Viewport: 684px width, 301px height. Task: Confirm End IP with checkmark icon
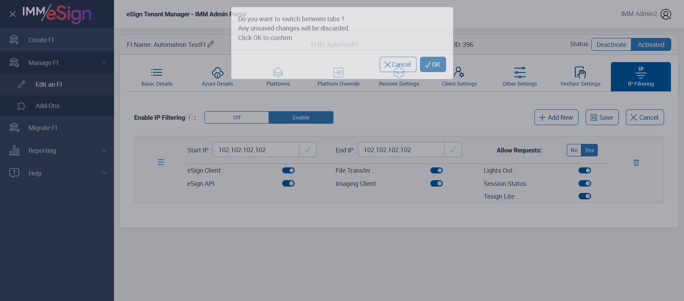point(453,150)
